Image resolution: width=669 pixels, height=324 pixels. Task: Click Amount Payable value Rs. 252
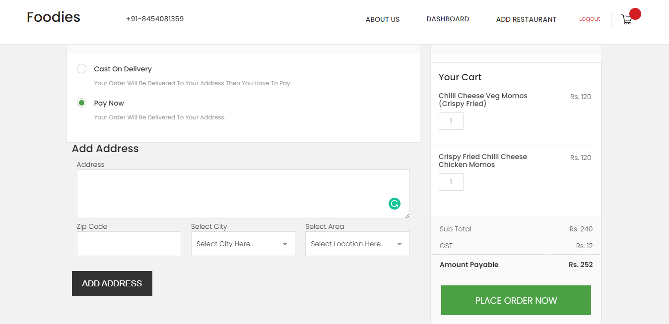[581, 265]
